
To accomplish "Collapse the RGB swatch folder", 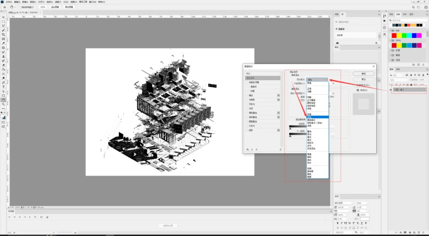I will [390, 31].
